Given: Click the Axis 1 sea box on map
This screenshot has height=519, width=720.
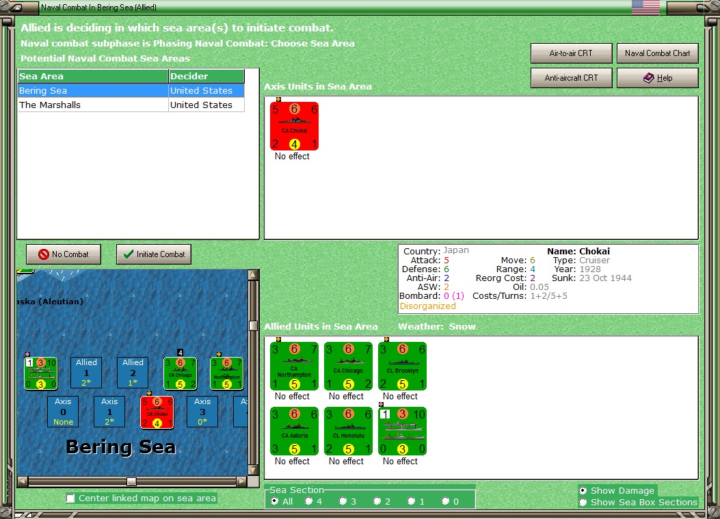Looking at the screenshot, I should 109,412.
